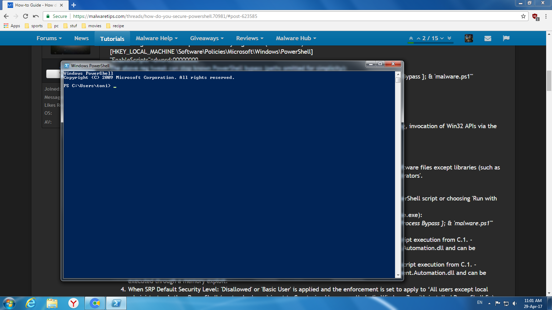Open the sports bookmark folder
The height and width of the screenshot is (310, 552).
tap(34, 26)
